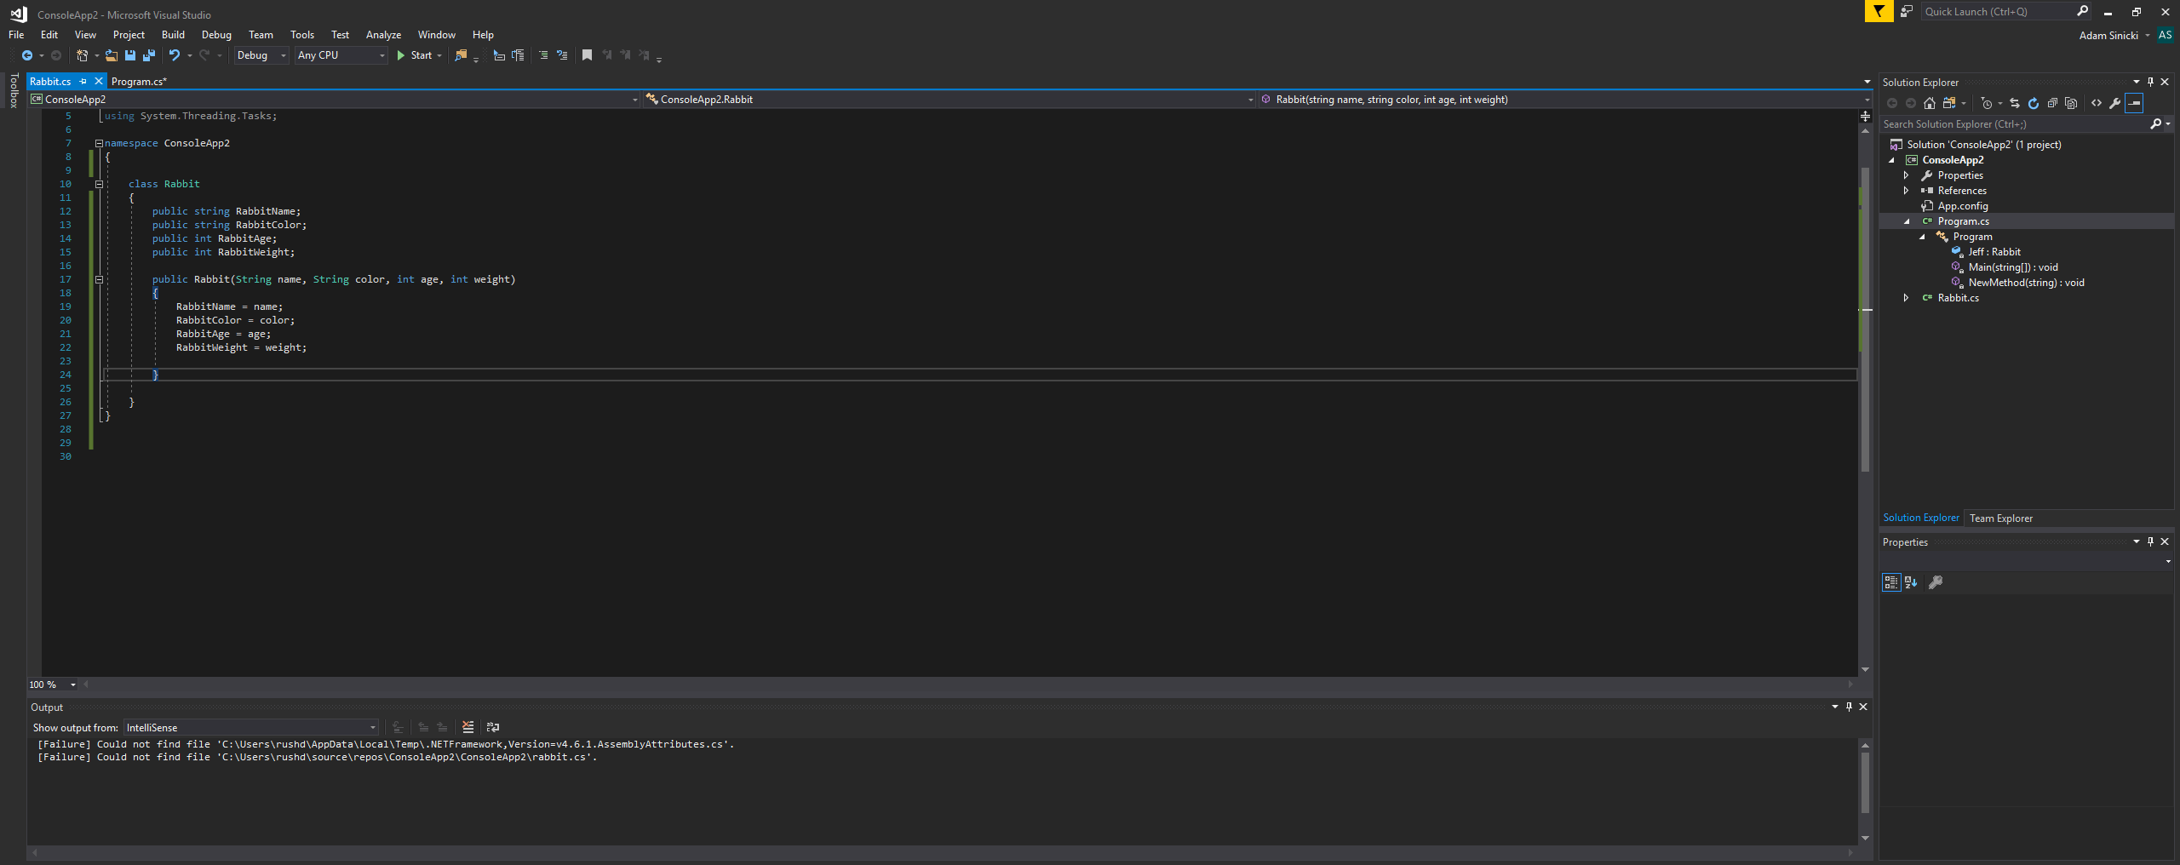
Task: Close the Rabbit.cs tab
Action: pyautogui.click(x=98, y=82)
